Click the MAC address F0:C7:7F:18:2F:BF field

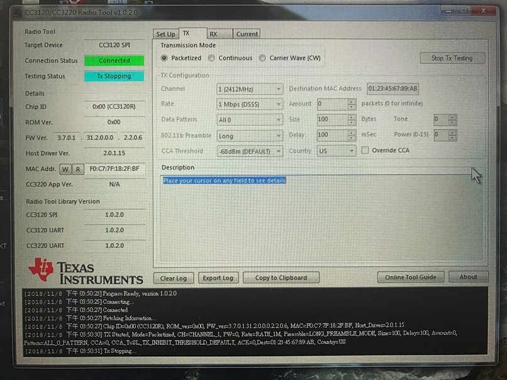coord(114,168)
